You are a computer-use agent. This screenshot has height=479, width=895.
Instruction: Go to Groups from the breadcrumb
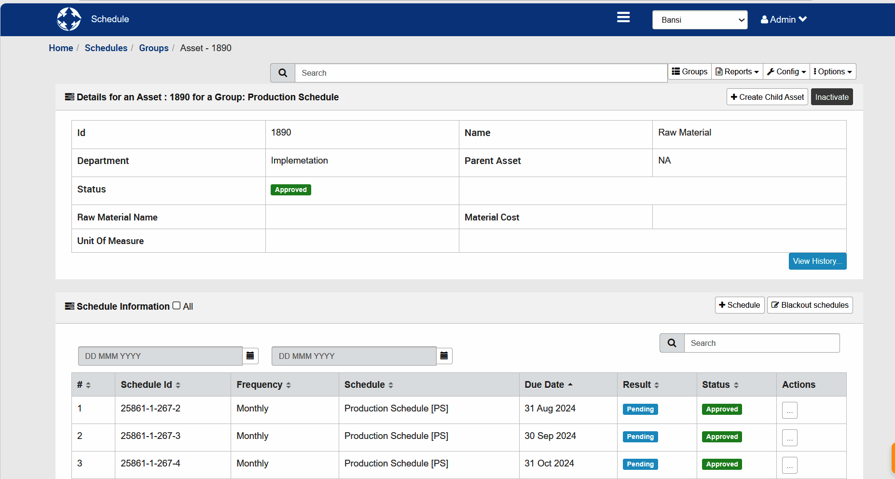pos(153,48)
